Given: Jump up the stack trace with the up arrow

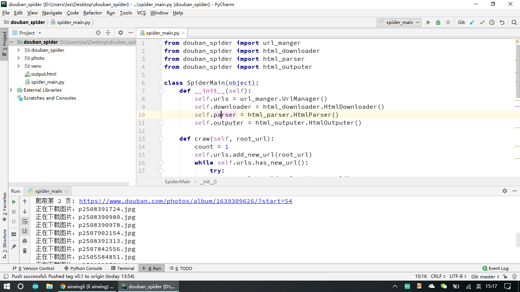Looking at the screenshot, I should pos(25,202).
